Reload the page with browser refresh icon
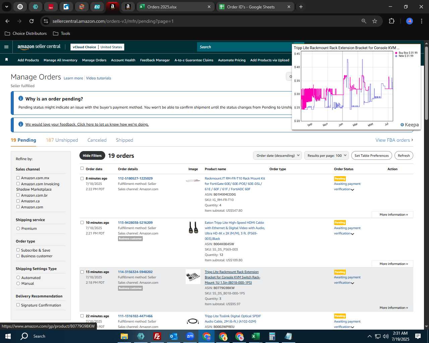 coord(32,21)
